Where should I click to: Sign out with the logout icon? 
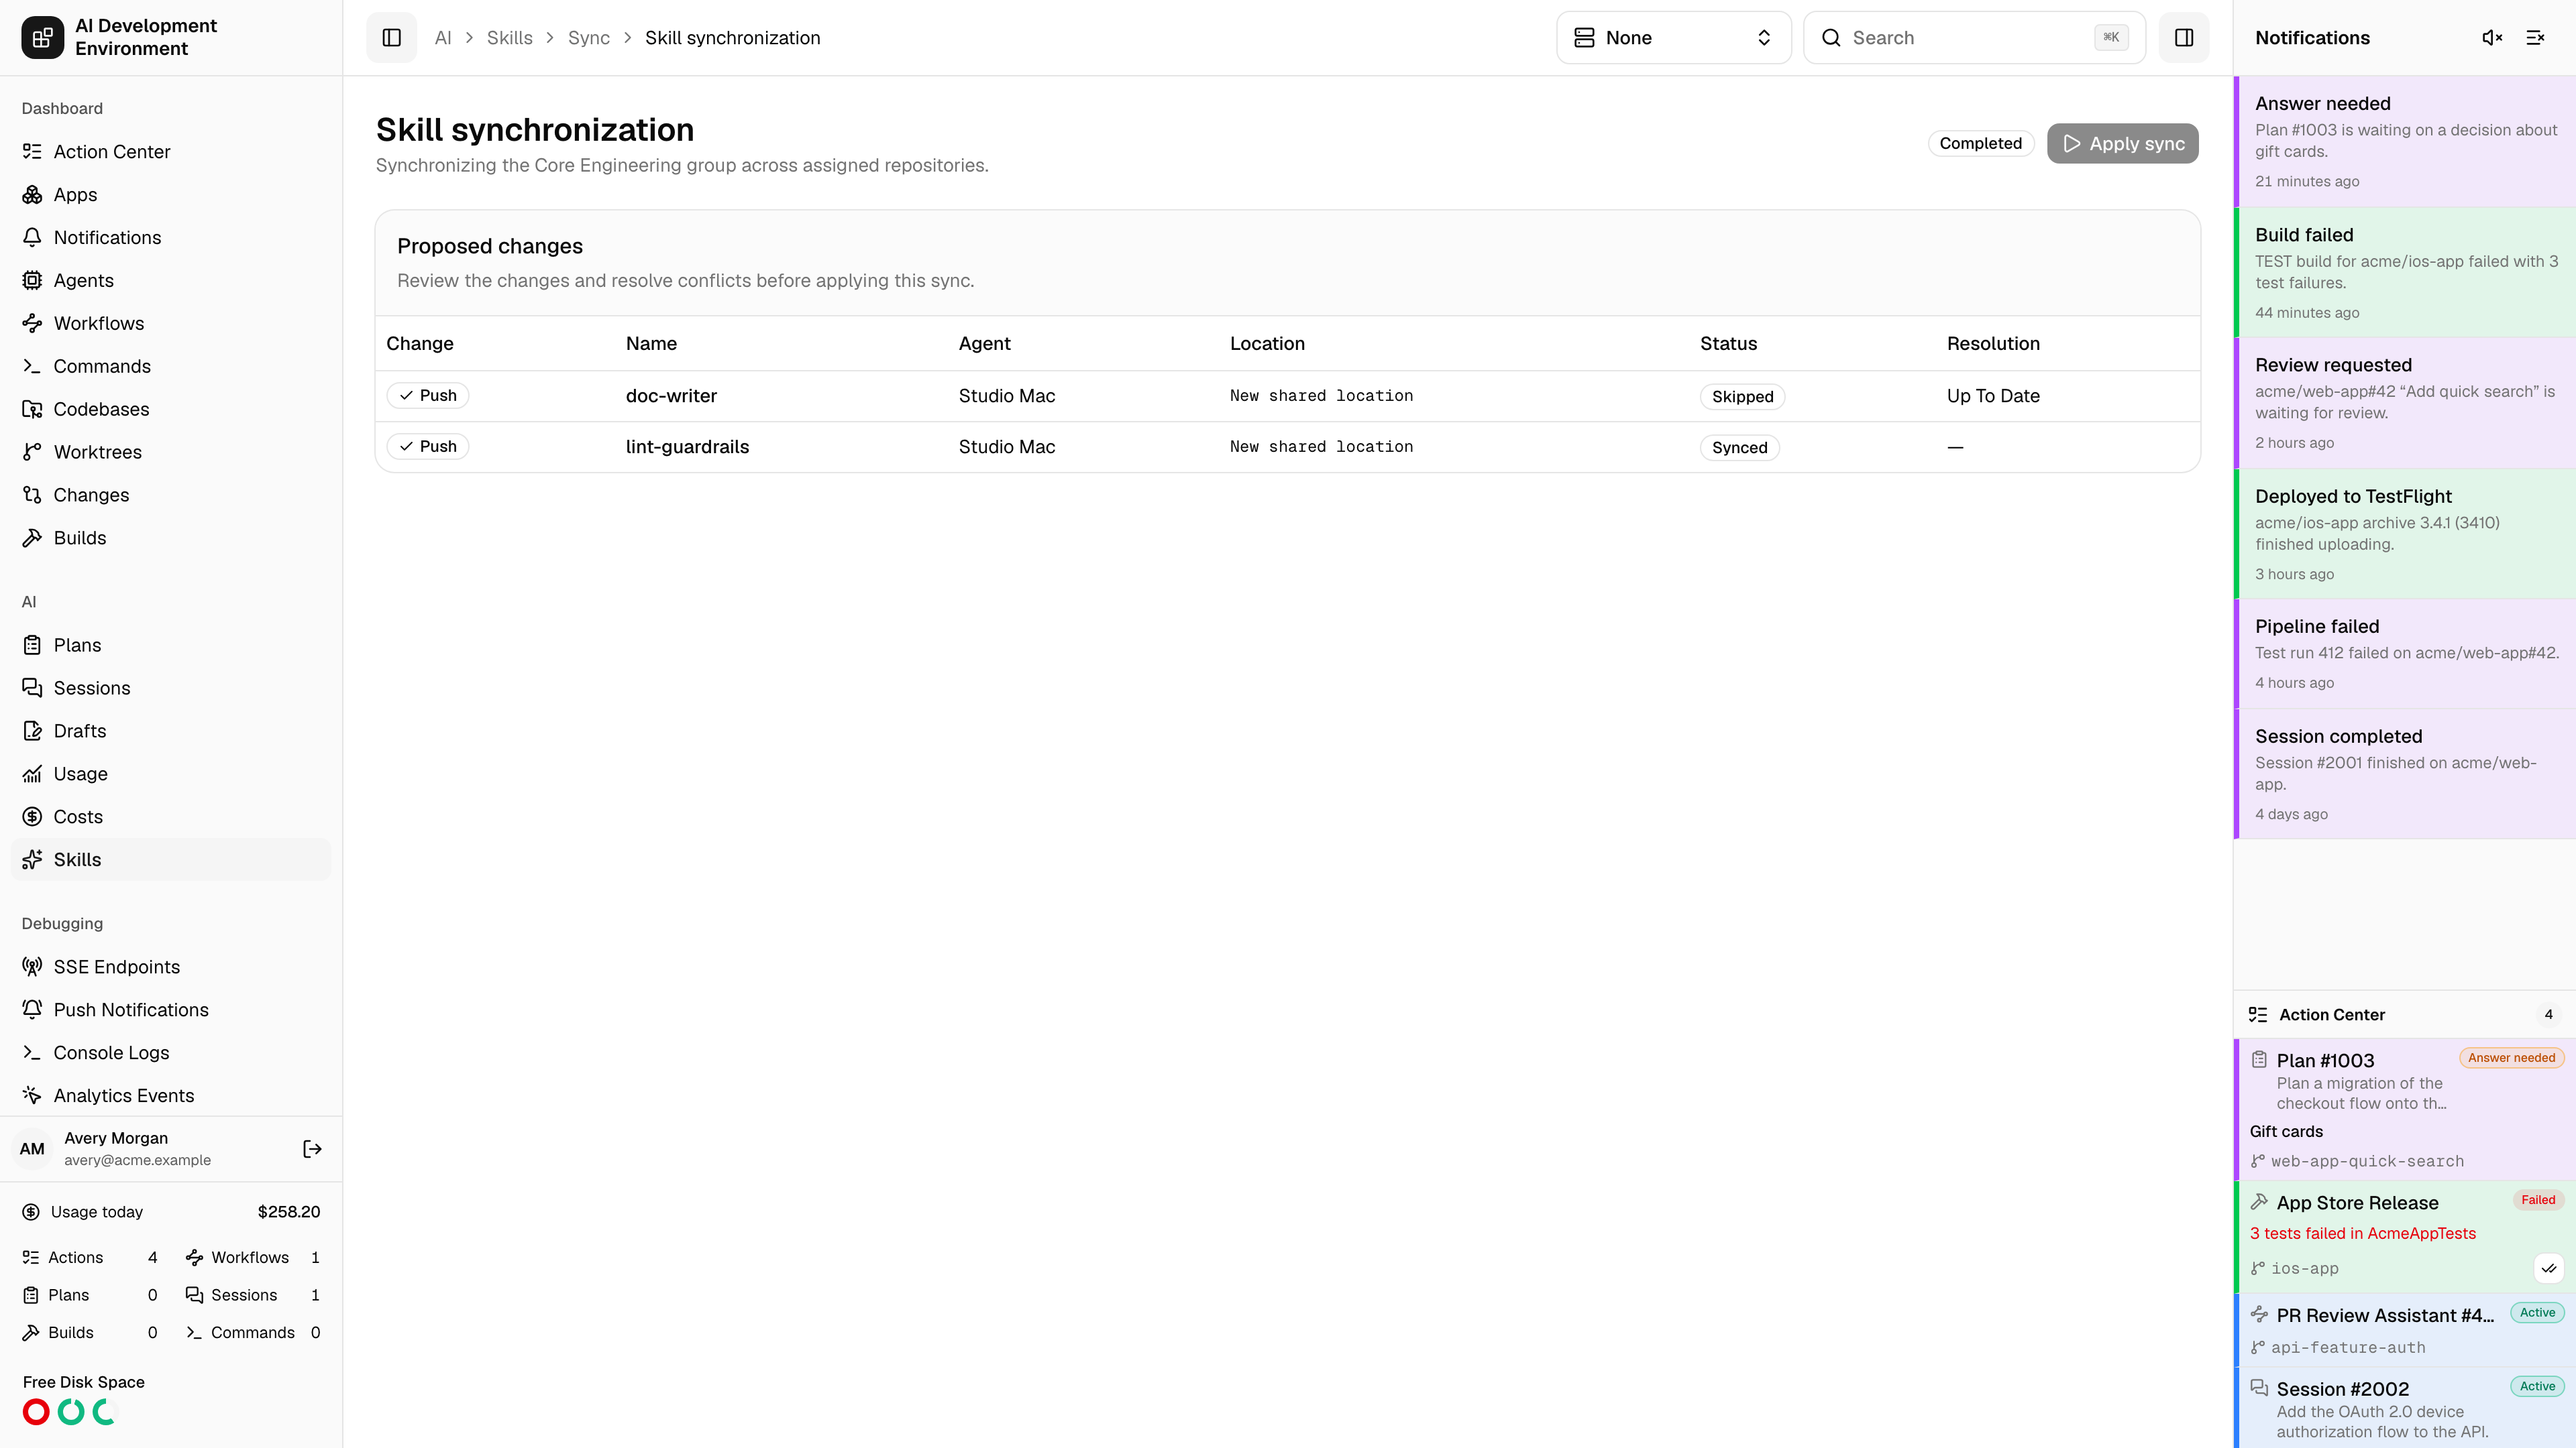click(x=312, y=1149)
